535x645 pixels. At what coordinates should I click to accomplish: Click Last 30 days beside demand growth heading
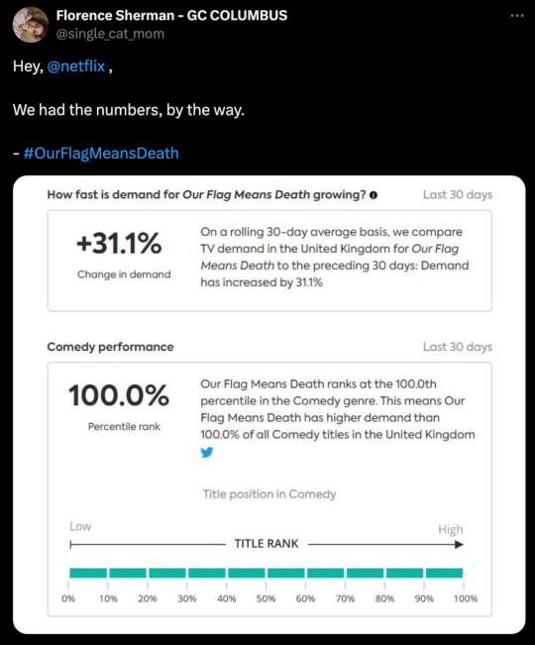(x=458, y=194)
